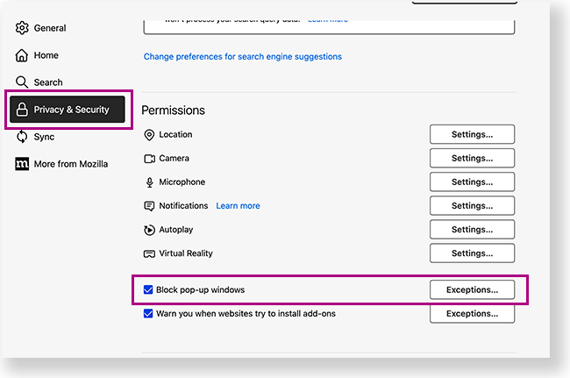Click the General gear icon
The width and height of the screenshot is (570, 378).
[x=22, y=28]
